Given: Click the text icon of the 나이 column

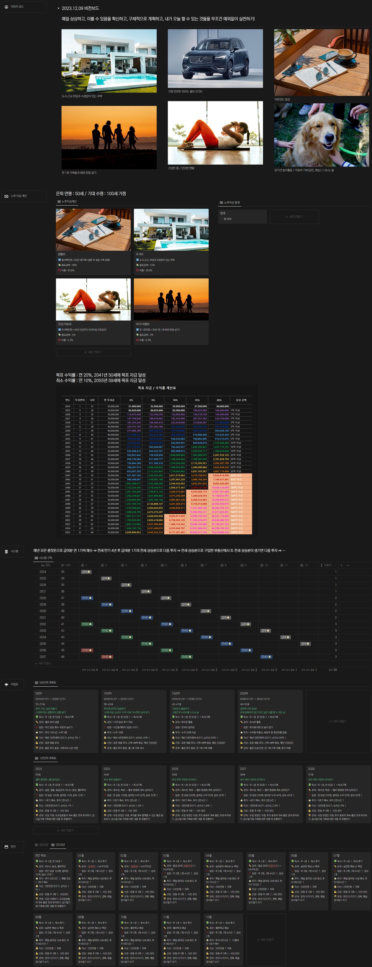Looking at the screenshot, I should pos(62,565).
